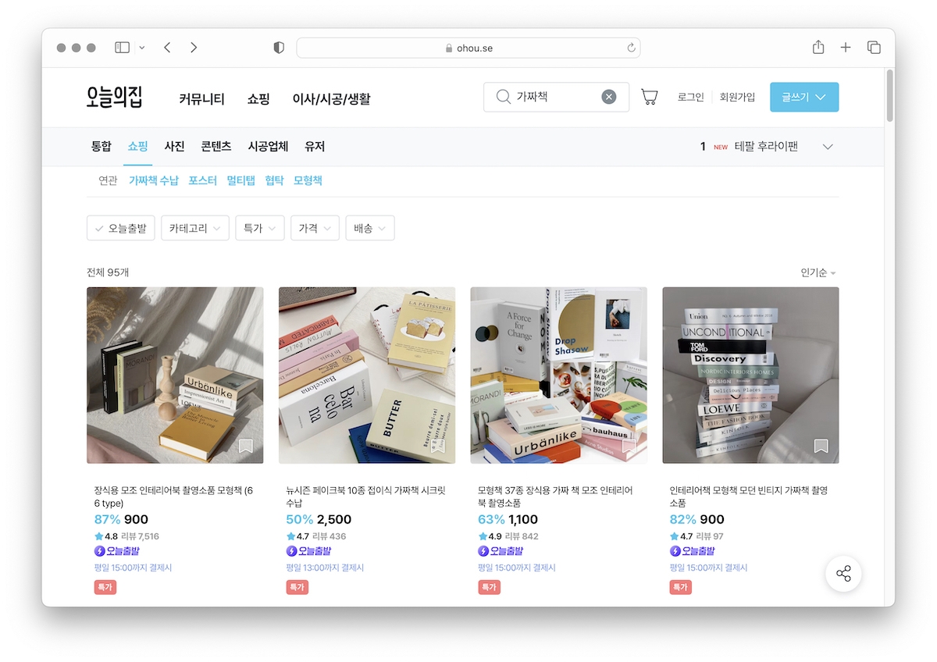
Task: Open the 가격 filter dropdown
Action: point(315,228)
